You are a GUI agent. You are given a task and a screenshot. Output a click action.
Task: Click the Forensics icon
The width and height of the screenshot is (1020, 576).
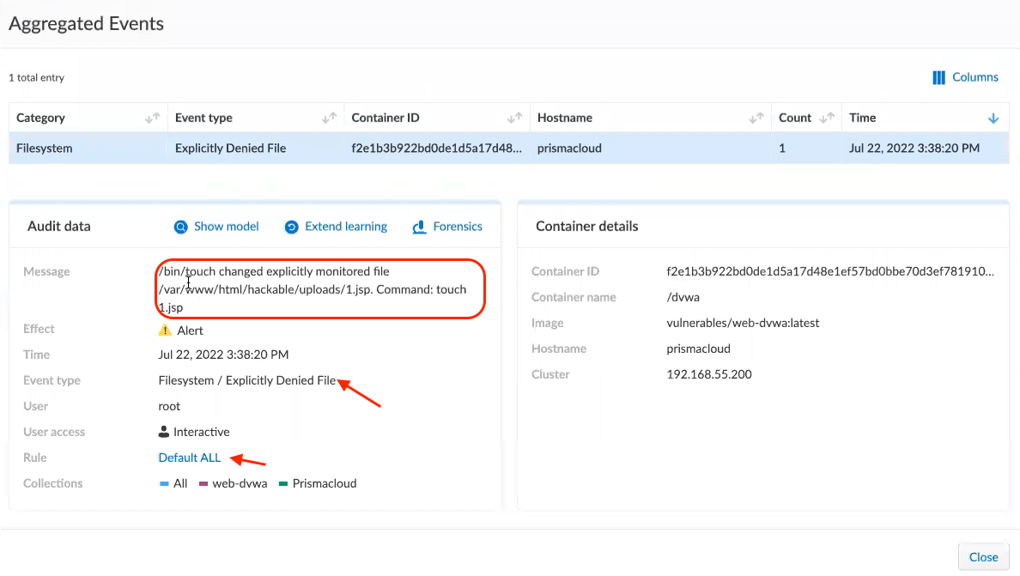(420, 227)
